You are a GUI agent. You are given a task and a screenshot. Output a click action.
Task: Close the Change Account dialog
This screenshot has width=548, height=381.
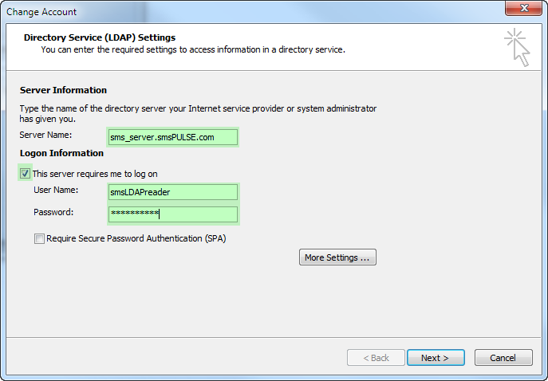click(x=523, y=9)
